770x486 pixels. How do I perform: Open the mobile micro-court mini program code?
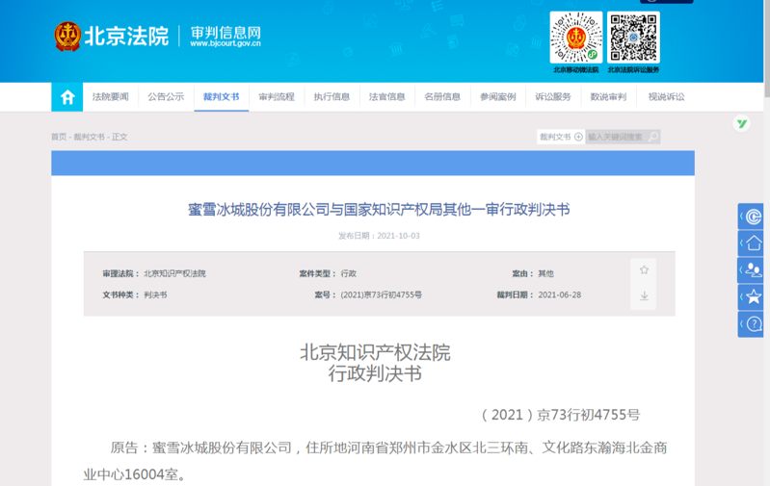pos(576,38)
